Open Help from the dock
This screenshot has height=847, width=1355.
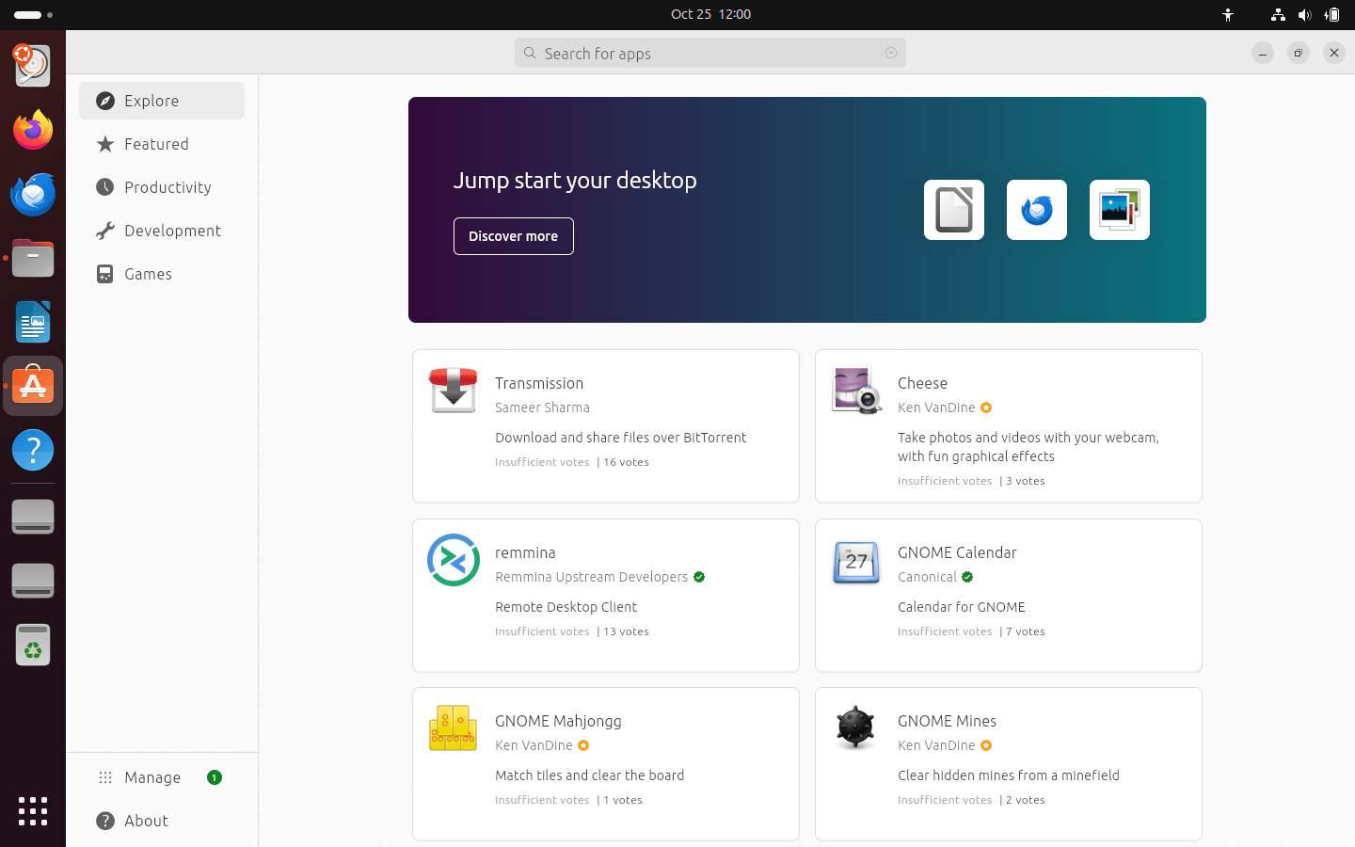click(x=33, y=450)
